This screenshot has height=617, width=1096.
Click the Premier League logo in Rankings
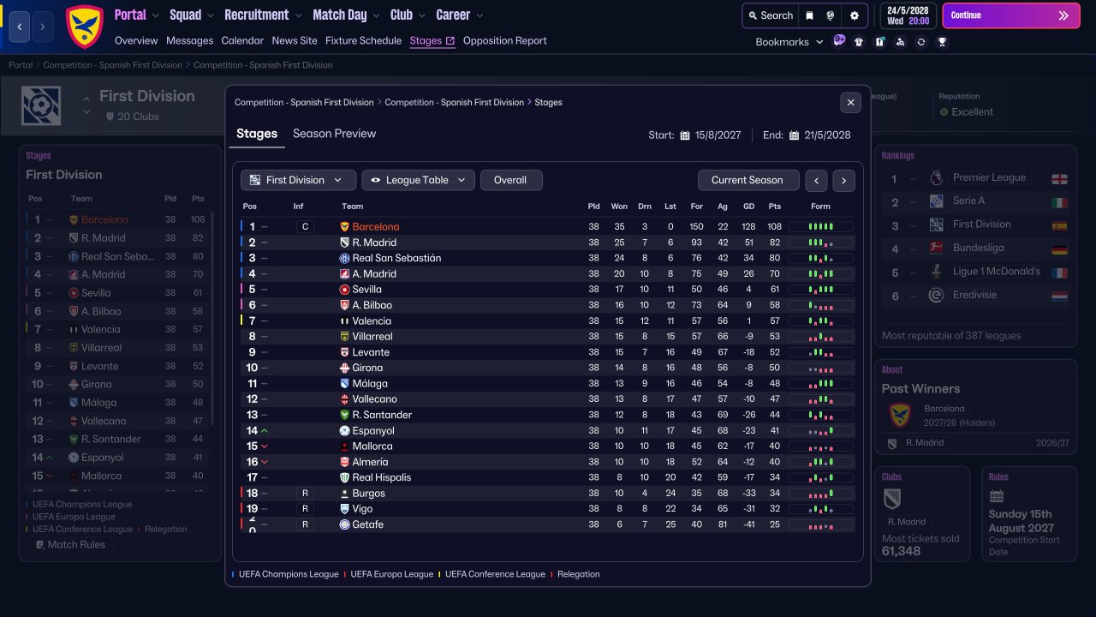point(936,177)
